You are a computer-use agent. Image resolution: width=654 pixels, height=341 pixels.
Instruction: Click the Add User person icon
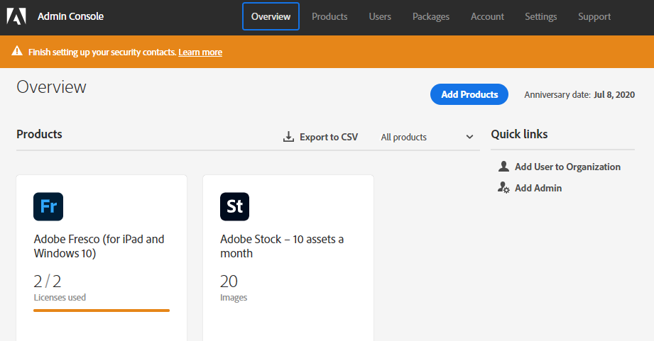pos(503,167)
